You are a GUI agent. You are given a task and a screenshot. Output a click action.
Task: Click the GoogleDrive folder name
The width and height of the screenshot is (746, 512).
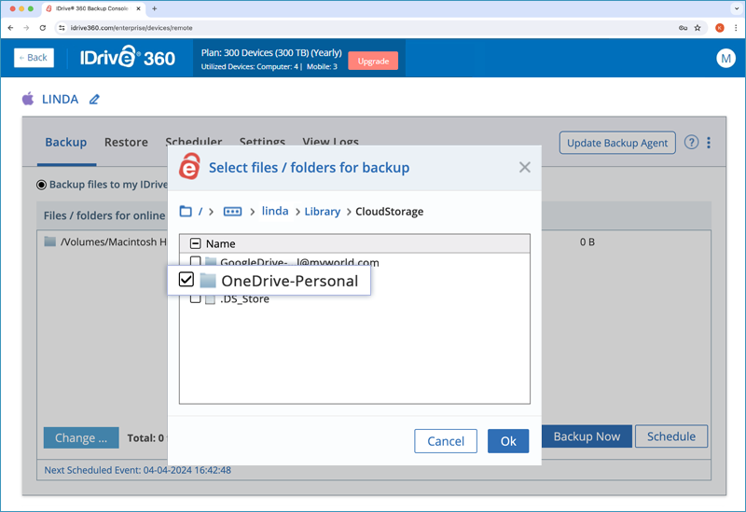[299, 261]
